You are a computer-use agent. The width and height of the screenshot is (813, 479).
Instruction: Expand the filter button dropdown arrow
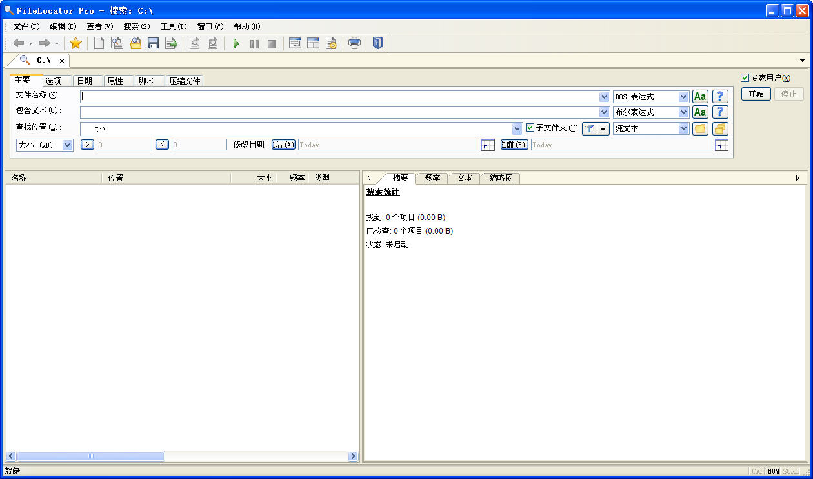point(603,128)
